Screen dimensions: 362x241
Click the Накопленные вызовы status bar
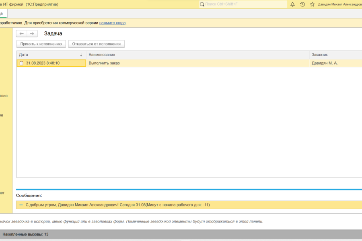click(25, 234)
